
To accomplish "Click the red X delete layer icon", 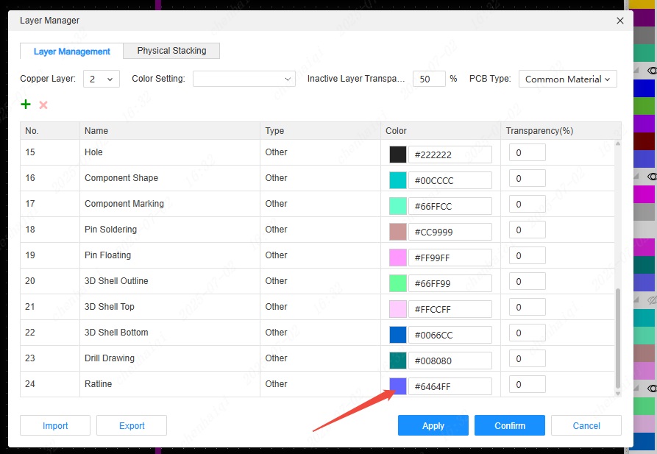I will pos(43,104).
